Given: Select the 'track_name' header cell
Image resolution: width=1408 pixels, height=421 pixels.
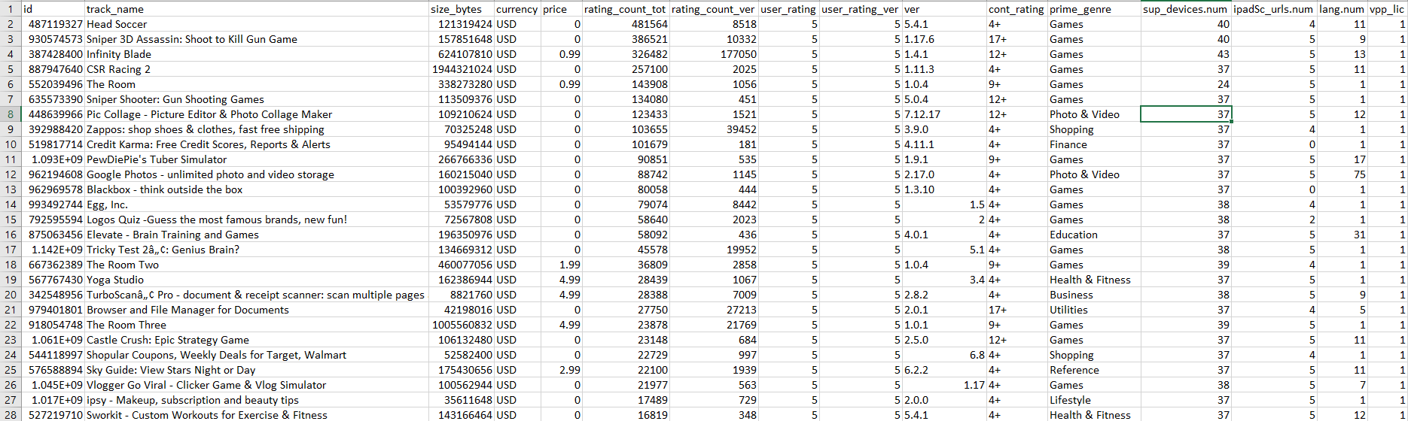Looking at the screenshot, I should click(256, 9).
